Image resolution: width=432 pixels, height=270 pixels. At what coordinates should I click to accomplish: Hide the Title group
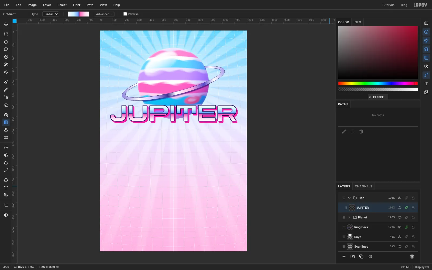400,198
